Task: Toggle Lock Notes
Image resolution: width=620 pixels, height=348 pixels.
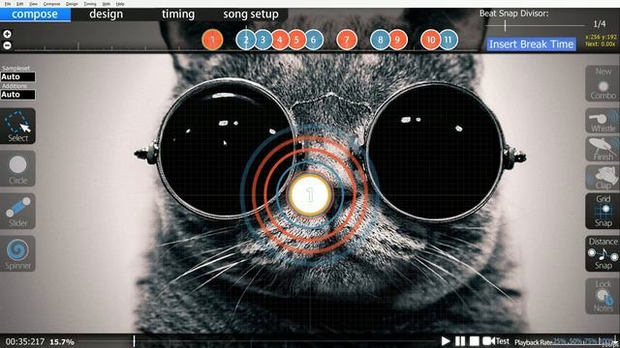Action: [603, 296]
